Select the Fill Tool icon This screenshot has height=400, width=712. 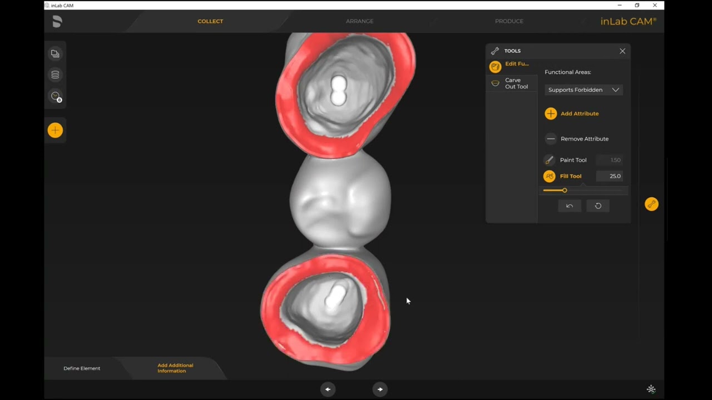[549, 176]
